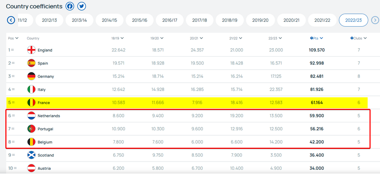Click the Netherlands flag icon

[x=32, y=116]
